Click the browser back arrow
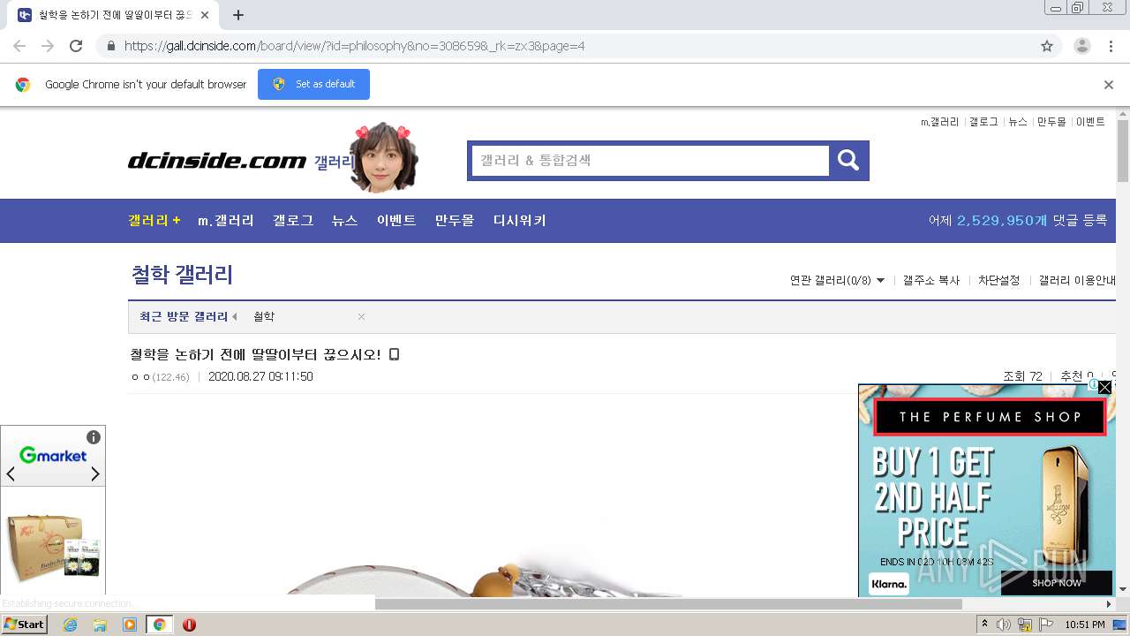 pyautogui.click(x=19, y=46)
